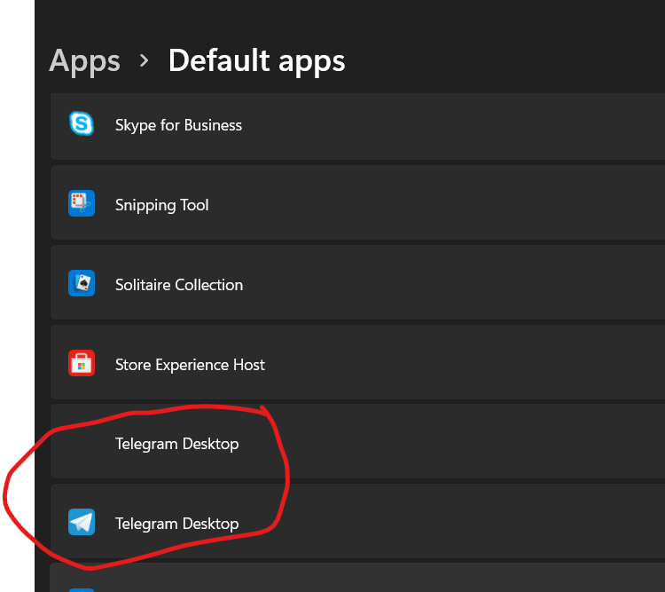Click the Snipping Tool icon
The height and width of the screenshot is (592, 665).
click(82, 203)
